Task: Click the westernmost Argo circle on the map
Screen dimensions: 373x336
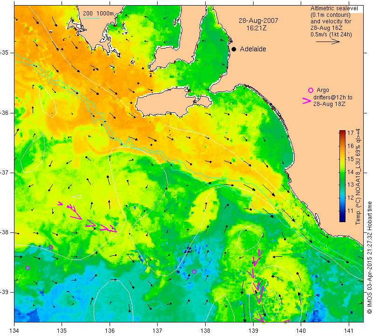Action: [x=28, y=268]
